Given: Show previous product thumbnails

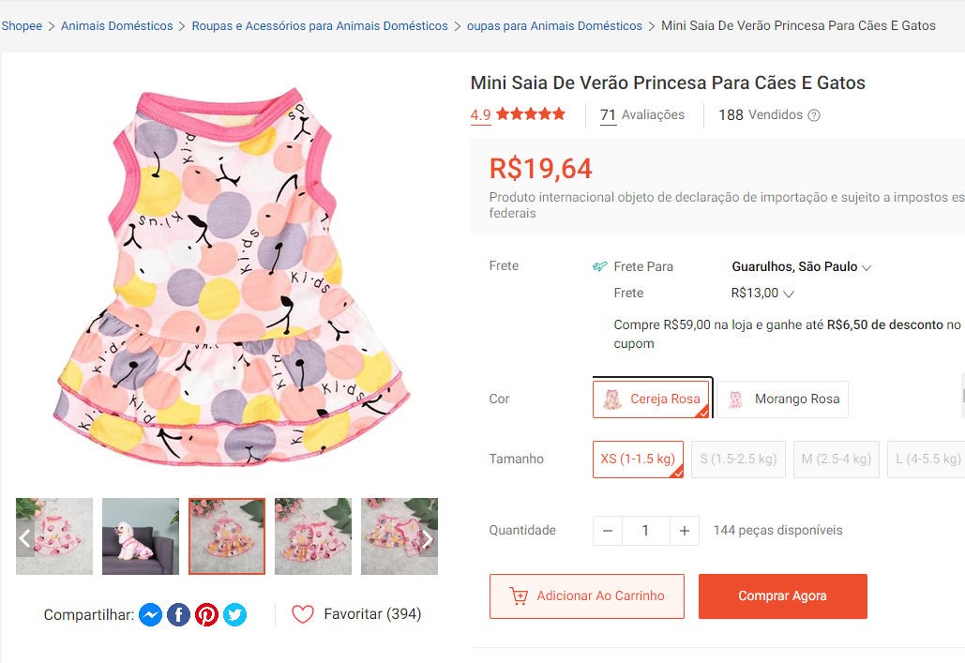Looking at the screenshot, I should pos(25,538).
